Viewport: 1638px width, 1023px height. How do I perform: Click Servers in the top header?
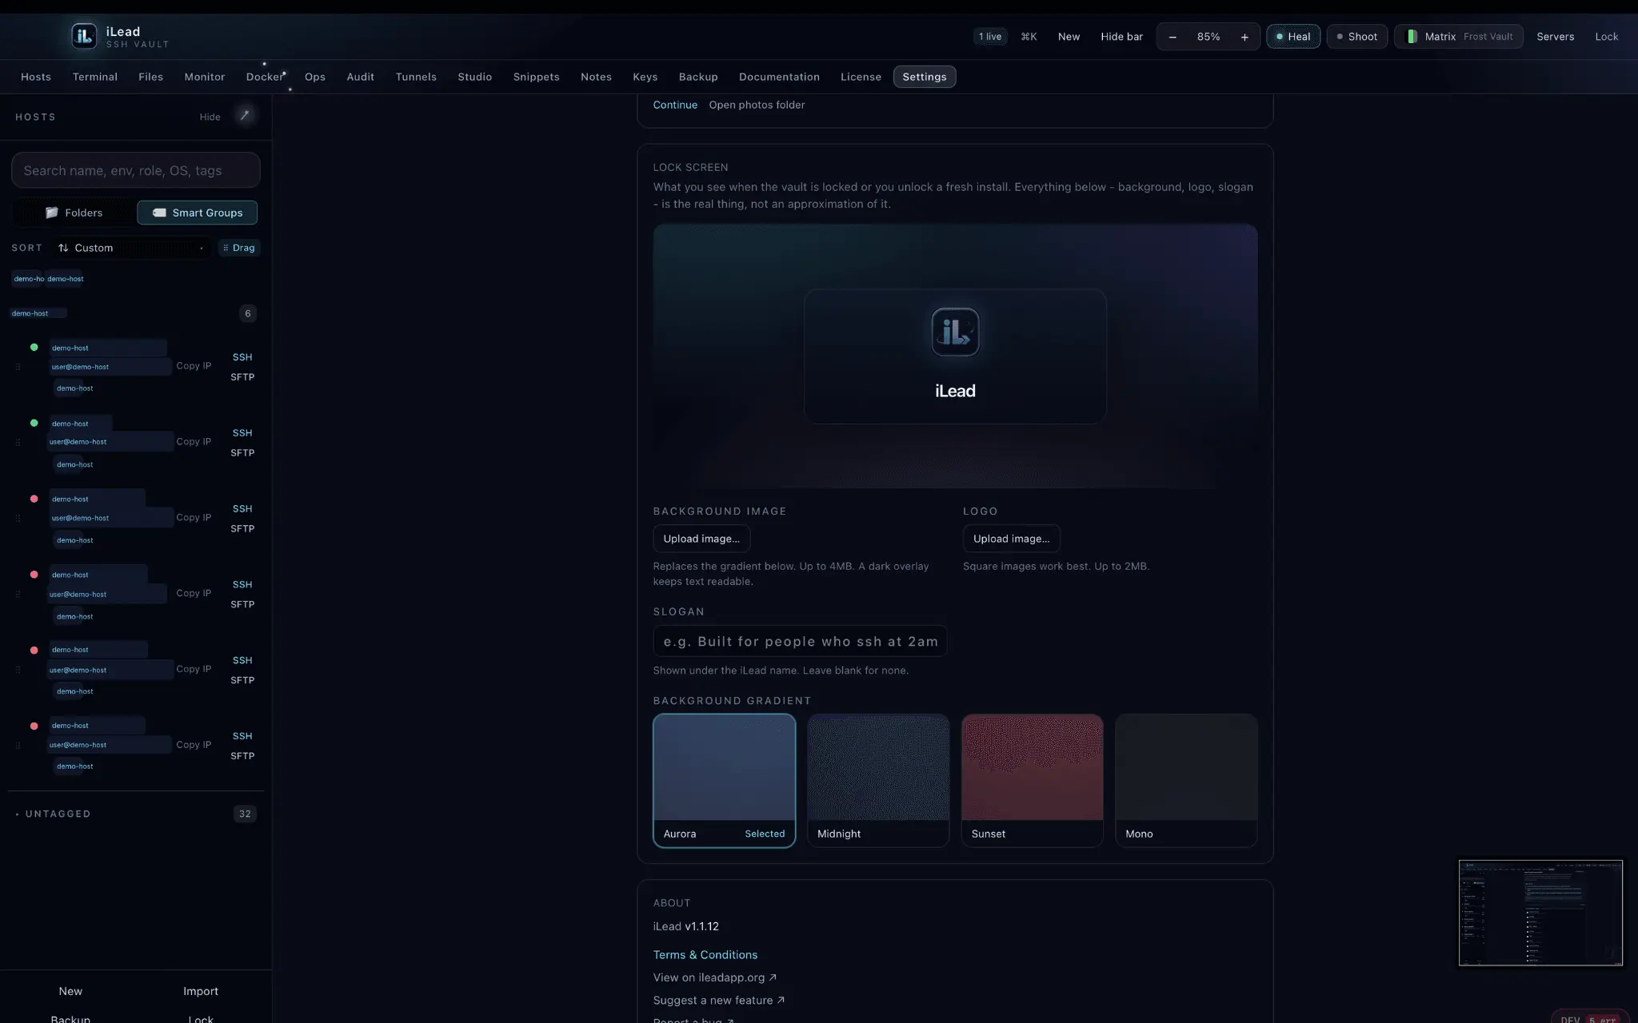click(1555, 37)
